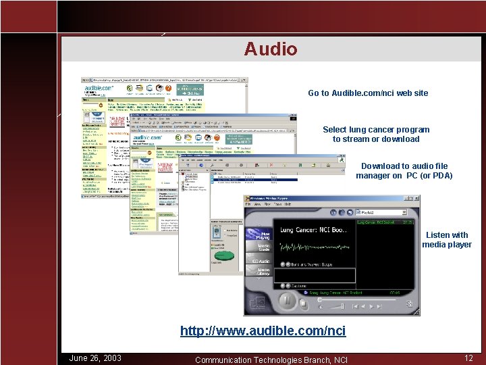486x365 pixels.
Task: Open the Help menu in Windows Media Player
Action: 288,204
